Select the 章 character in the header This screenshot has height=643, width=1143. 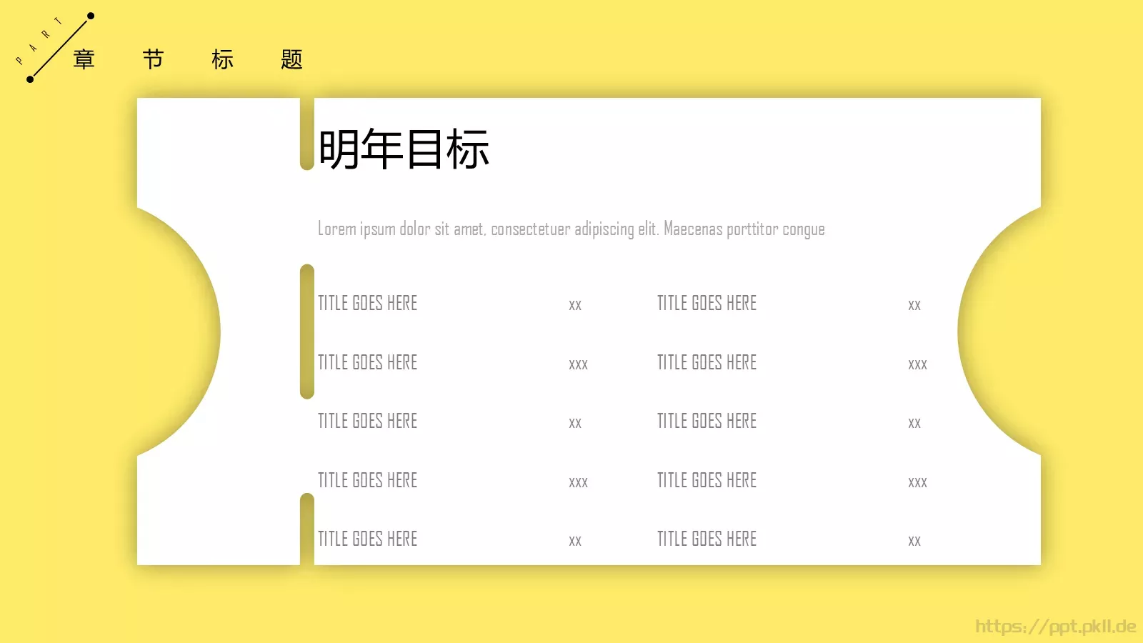click(84, 59)
